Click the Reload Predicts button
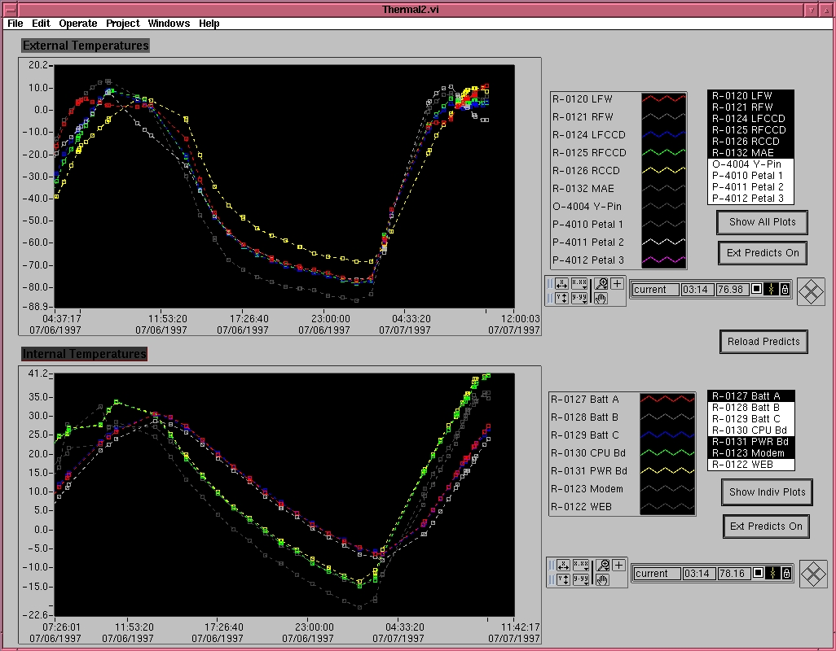The image size is (836, 651). pos(763,342)
